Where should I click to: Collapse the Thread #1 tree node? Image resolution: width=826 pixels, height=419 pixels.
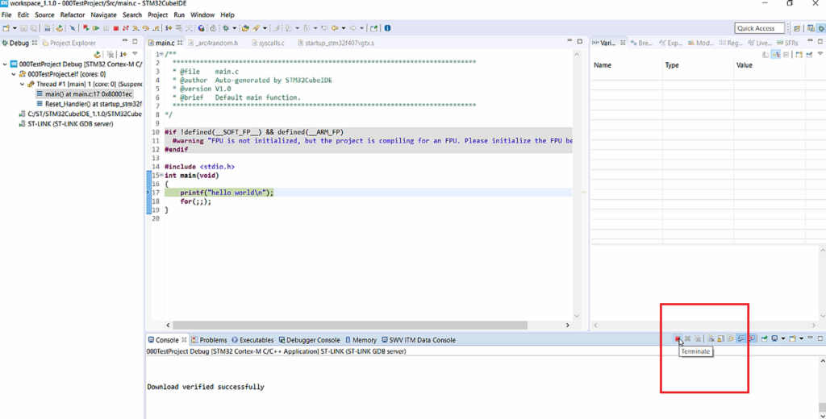[x=22, y=85]
